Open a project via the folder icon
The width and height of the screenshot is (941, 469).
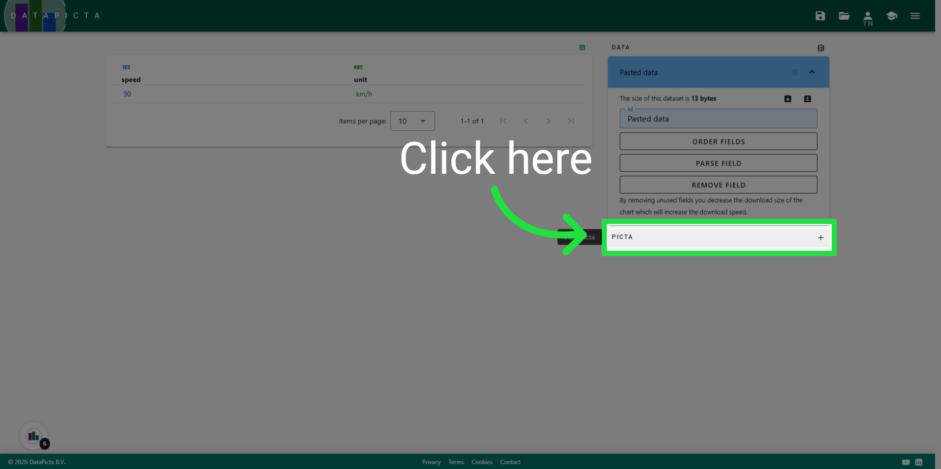[x=844, y=16]
